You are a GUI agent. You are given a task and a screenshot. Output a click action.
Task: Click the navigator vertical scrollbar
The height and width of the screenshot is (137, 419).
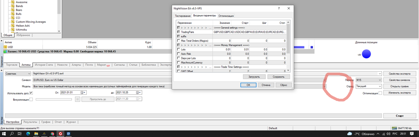59,16
